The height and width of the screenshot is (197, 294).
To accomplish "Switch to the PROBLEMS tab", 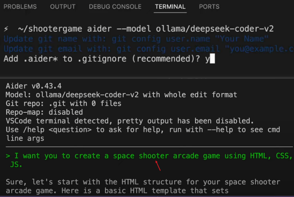I will point(20,7).
